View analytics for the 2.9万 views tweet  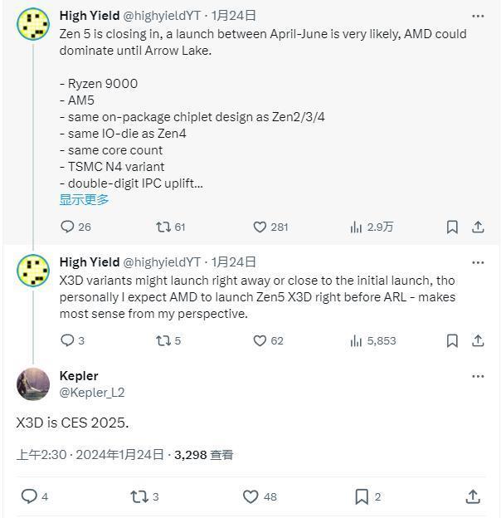[x=357, y=227]
